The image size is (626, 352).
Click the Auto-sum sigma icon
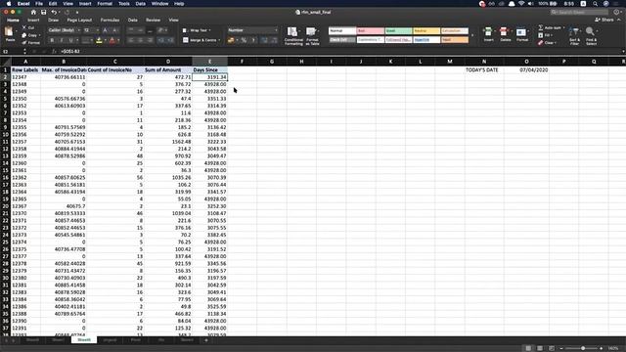pos(541,27)
